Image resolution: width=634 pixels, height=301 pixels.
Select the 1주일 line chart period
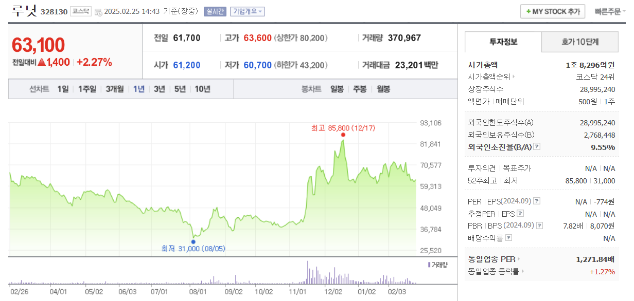pos(87,89)
